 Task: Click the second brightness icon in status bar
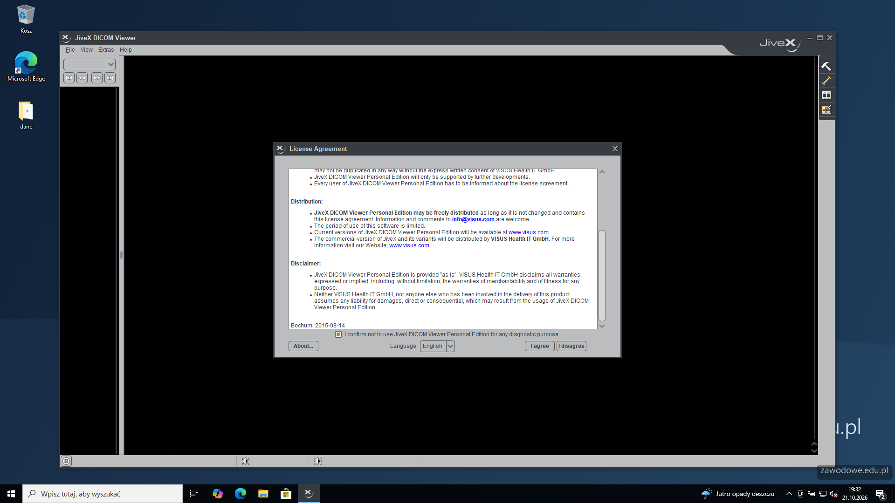click(318, 461)
